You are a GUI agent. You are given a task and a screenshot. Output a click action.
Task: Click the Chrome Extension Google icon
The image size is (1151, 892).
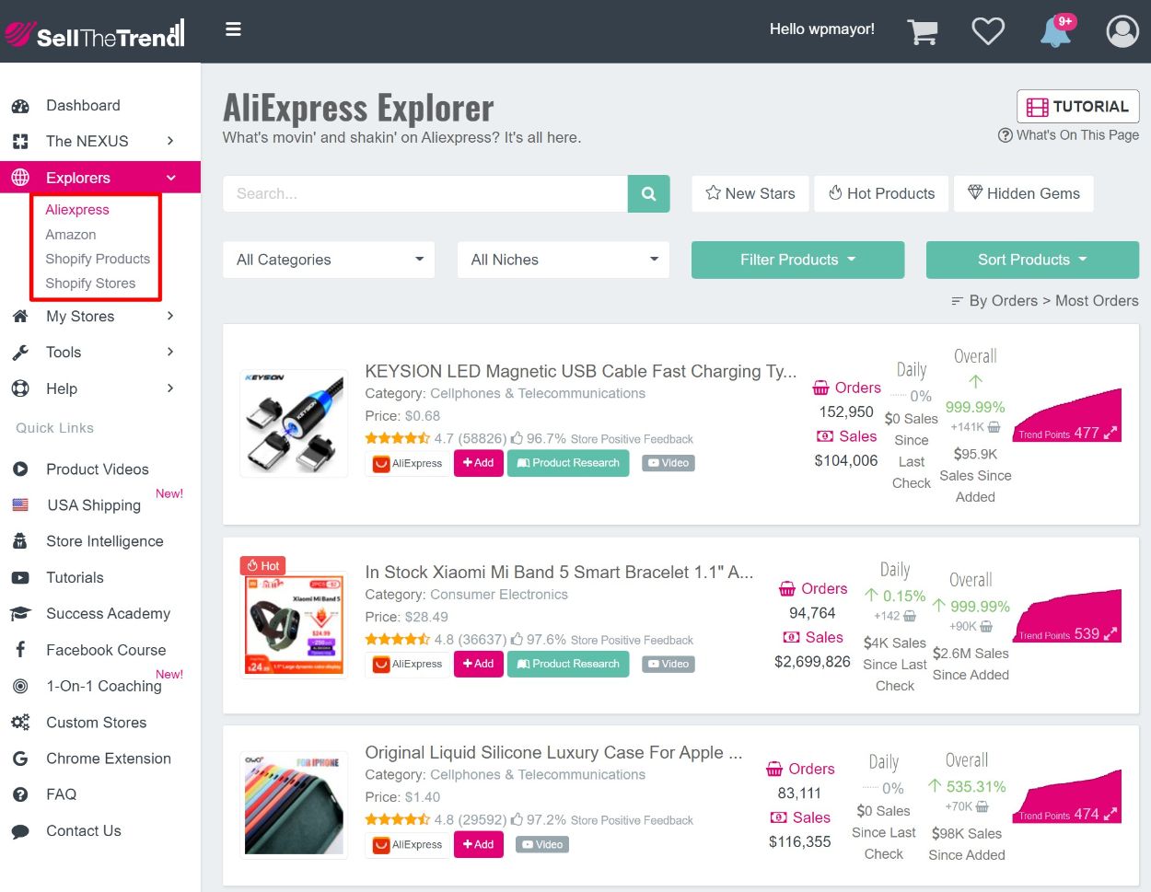(x=20, y=759)
